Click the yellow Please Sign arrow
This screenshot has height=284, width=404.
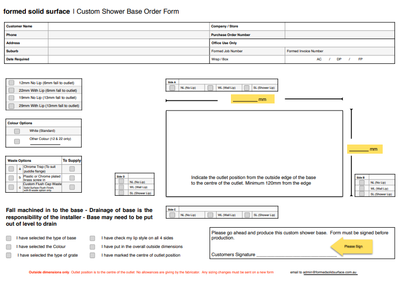pyautogui.click(x=352, y=246)
